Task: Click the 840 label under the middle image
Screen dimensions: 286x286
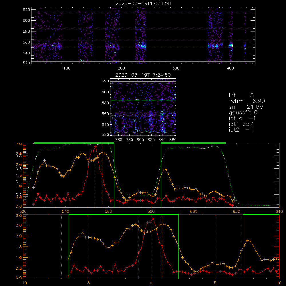Action: [162, 140]
